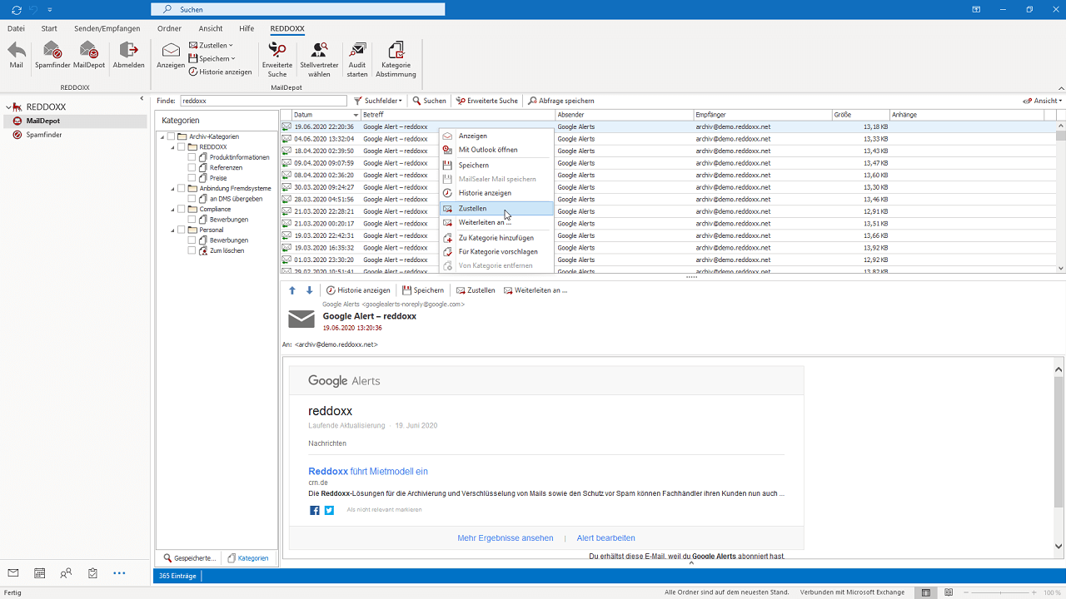
Task: Select Zu Kategorie hinzufügen in context menu
Action: coord(496,238)
